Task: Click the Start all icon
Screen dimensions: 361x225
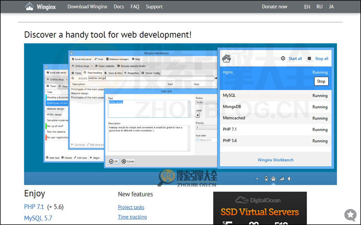Action: tap(283, 58)
